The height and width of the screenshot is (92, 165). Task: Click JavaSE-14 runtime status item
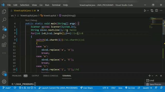147,88
